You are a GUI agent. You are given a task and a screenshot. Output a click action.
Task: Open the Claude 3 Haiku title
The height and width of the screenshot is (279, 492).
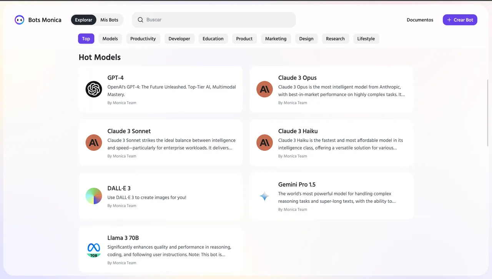(298, 131)
